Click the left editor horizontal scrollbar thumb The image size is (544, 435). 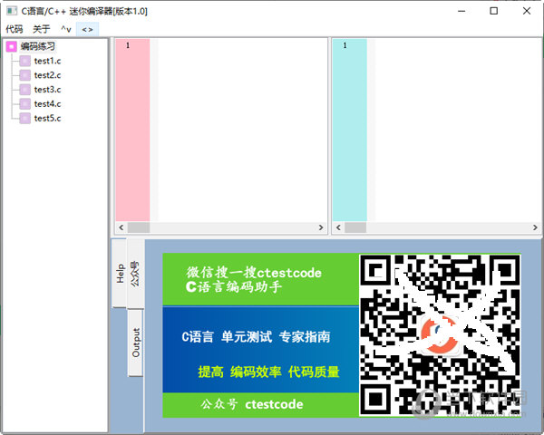[x=139, y=227]
